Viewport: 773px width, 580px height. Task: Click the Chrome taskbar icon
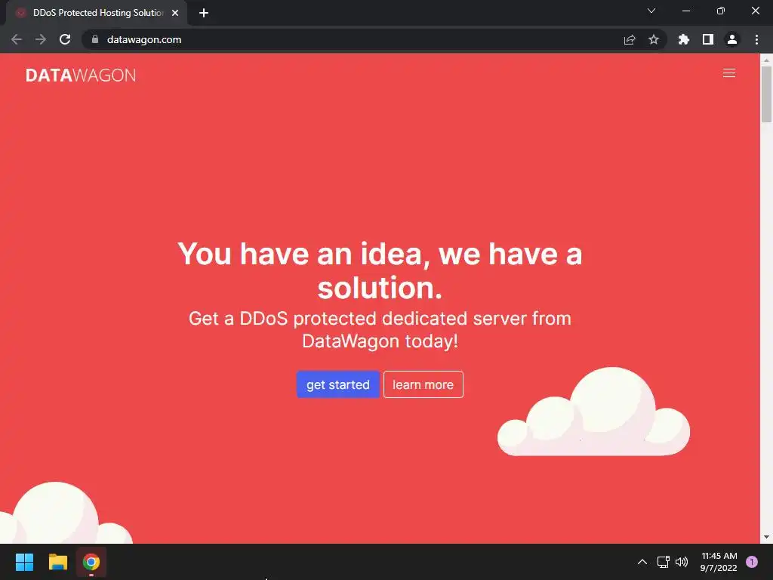[x=91, y=562]
